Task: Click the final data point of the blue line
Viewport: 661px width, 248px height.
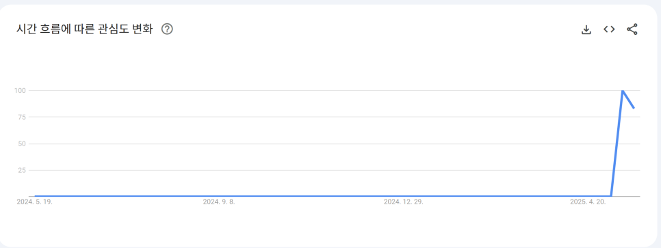Action: pyautogui.click(x=634, y=108)
